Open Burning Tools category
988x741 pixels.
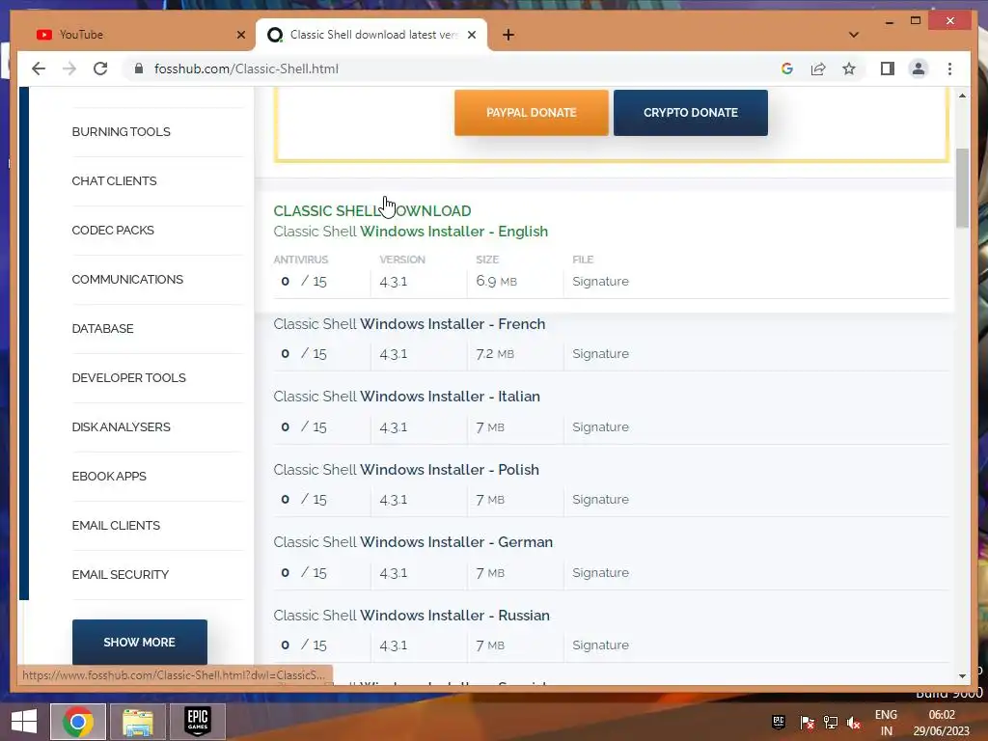(121, 131)
